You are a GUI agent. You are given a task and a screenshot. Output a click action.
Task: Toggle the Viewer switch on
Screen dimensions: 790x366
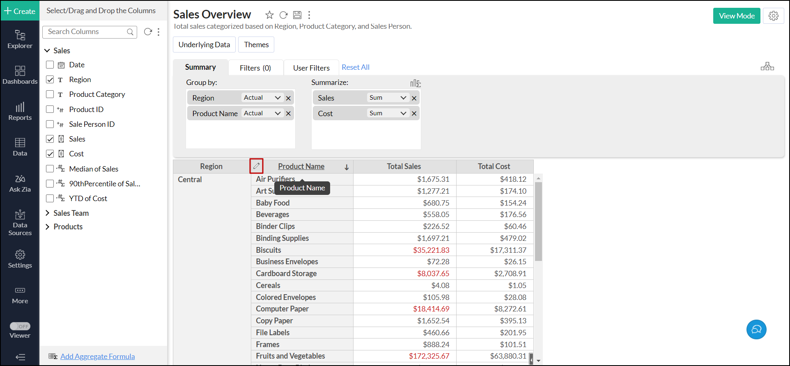20,326
